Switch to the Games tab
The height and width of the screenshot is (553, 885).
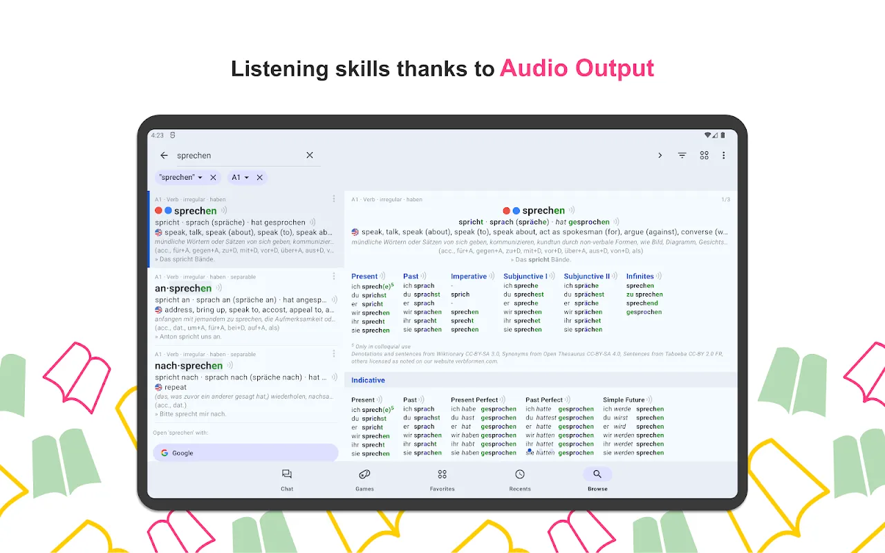(364, 479)
